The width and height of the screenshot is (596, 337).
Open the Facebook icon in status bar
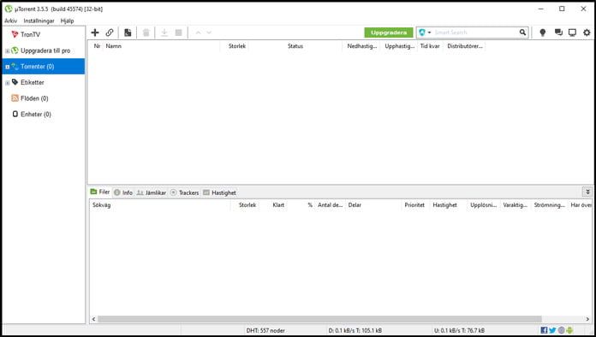point(544,330)
